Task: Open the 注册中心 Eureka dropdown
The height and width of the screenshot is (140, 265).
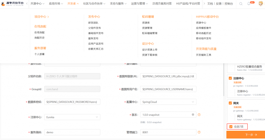Action: pos(72,117)
